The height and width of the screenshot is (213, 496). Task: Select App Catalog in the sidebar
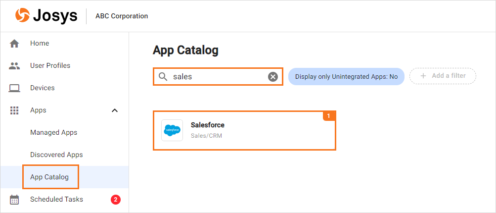coord(49,177)
